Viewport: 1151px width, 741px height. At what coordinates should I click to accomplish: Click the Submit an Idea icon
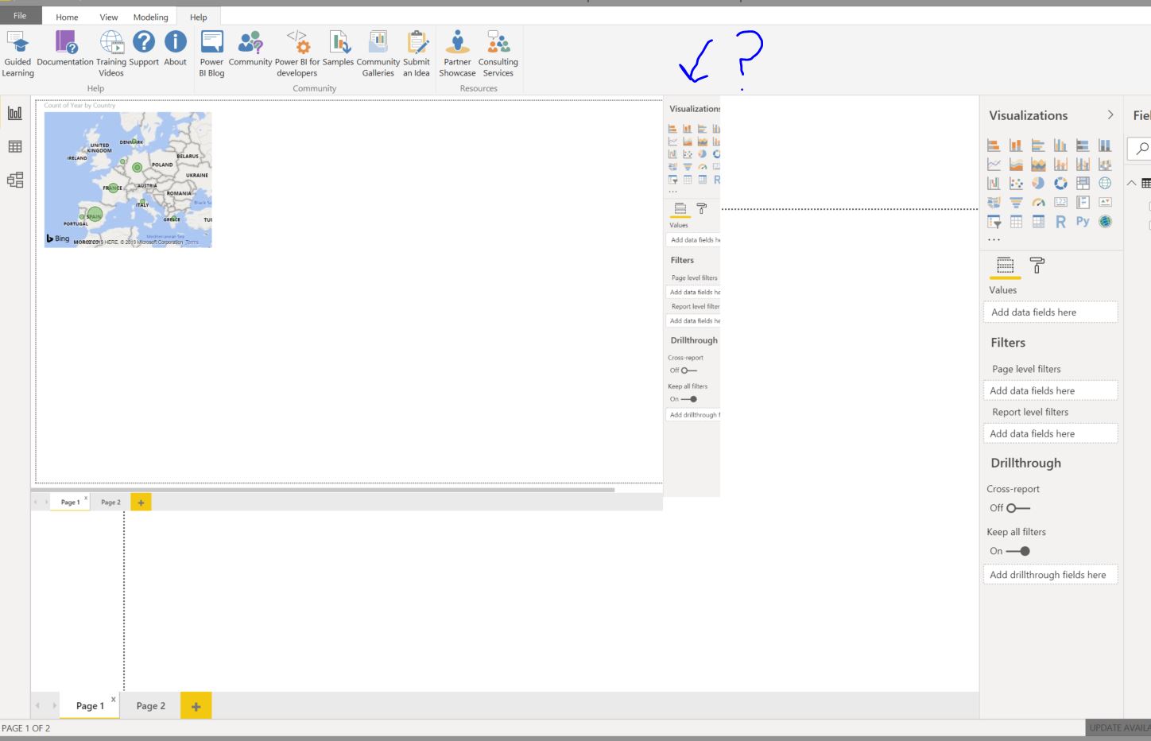pyautogui.click(x=417, y=54)
